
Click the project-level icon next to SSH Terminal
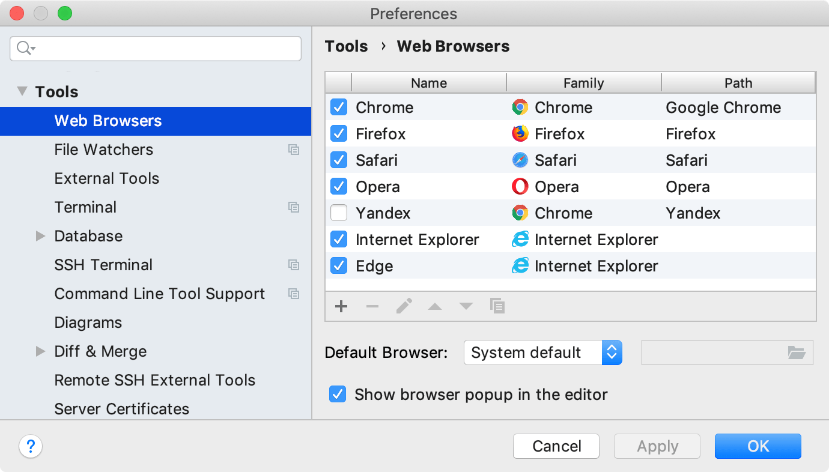pyautogui.click(x=294, y=265)
